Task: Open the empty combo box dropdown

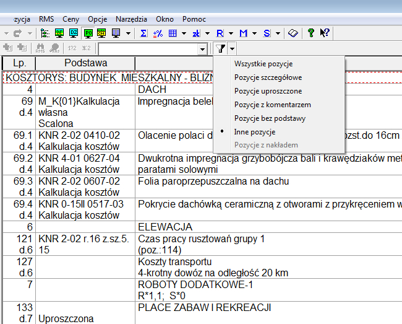Action: (203, 48)
